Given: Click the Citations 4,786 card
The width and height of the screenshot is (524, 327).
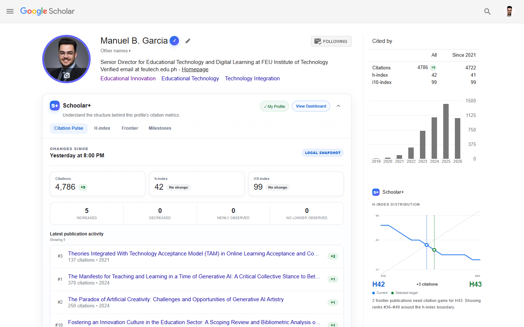Looking at the screenshot, I should pyautogui.click(x=98, y=184).
